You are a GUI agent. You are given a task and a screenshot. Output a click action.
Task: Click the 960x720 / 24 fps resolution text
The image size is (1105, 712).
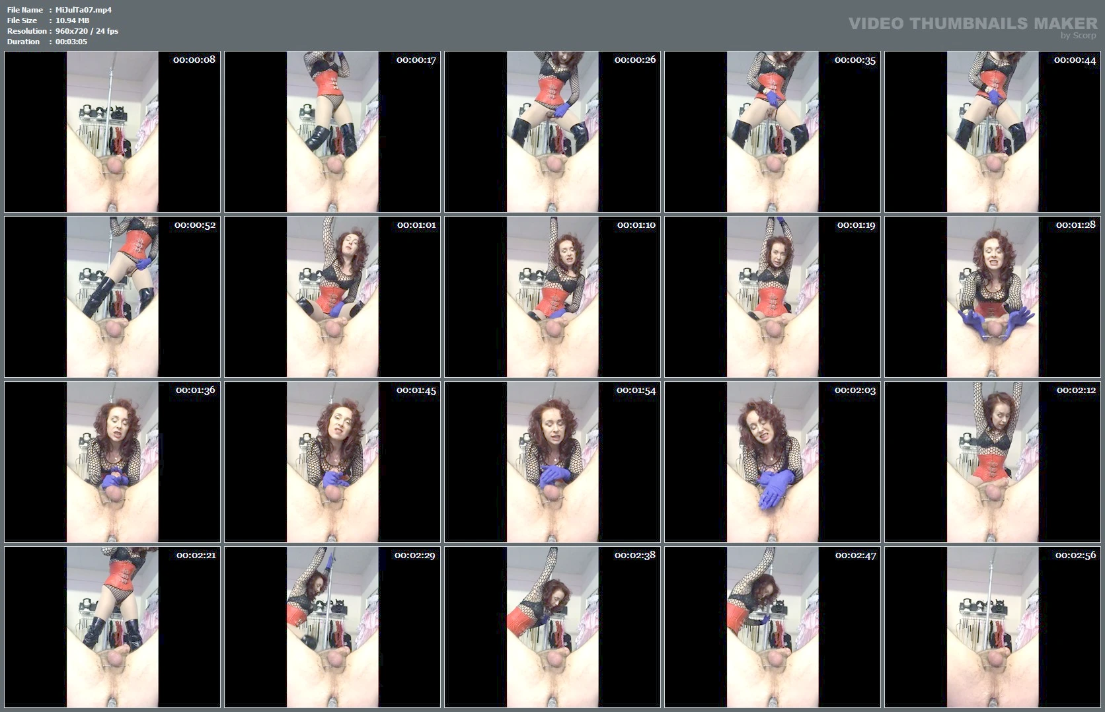coord(87,31)
